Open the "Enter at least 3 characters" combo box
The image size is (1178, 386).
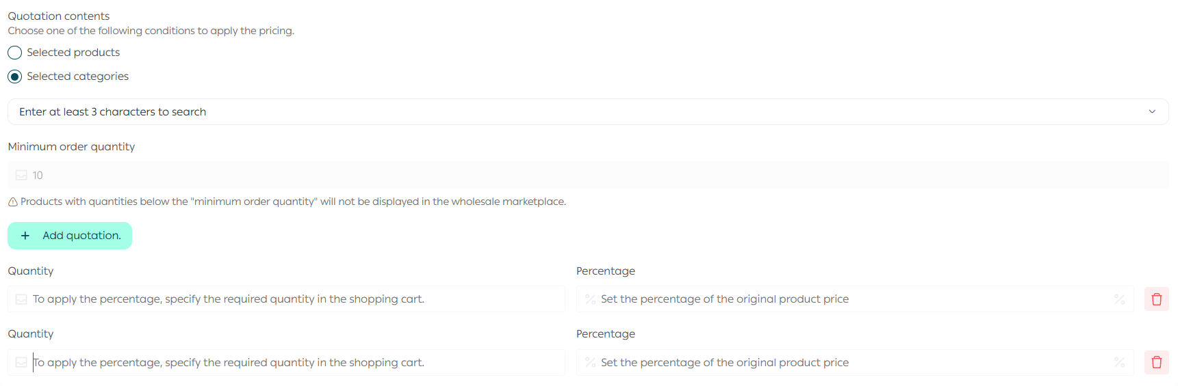click(548, 112)
